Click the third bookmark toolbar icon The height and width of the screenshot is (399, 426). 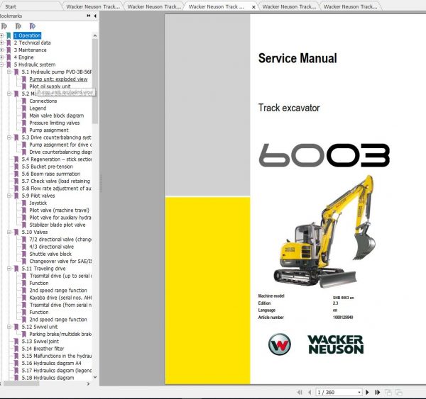click(33, 26)
